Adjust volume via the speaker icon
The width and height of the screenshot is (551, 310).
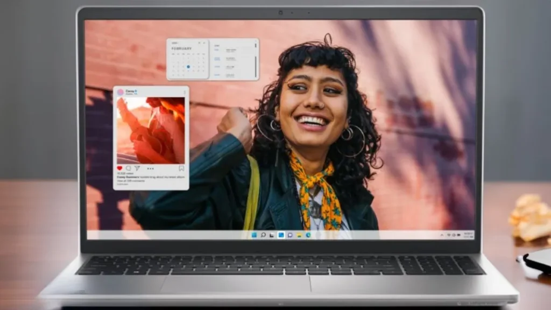(453, 235)
